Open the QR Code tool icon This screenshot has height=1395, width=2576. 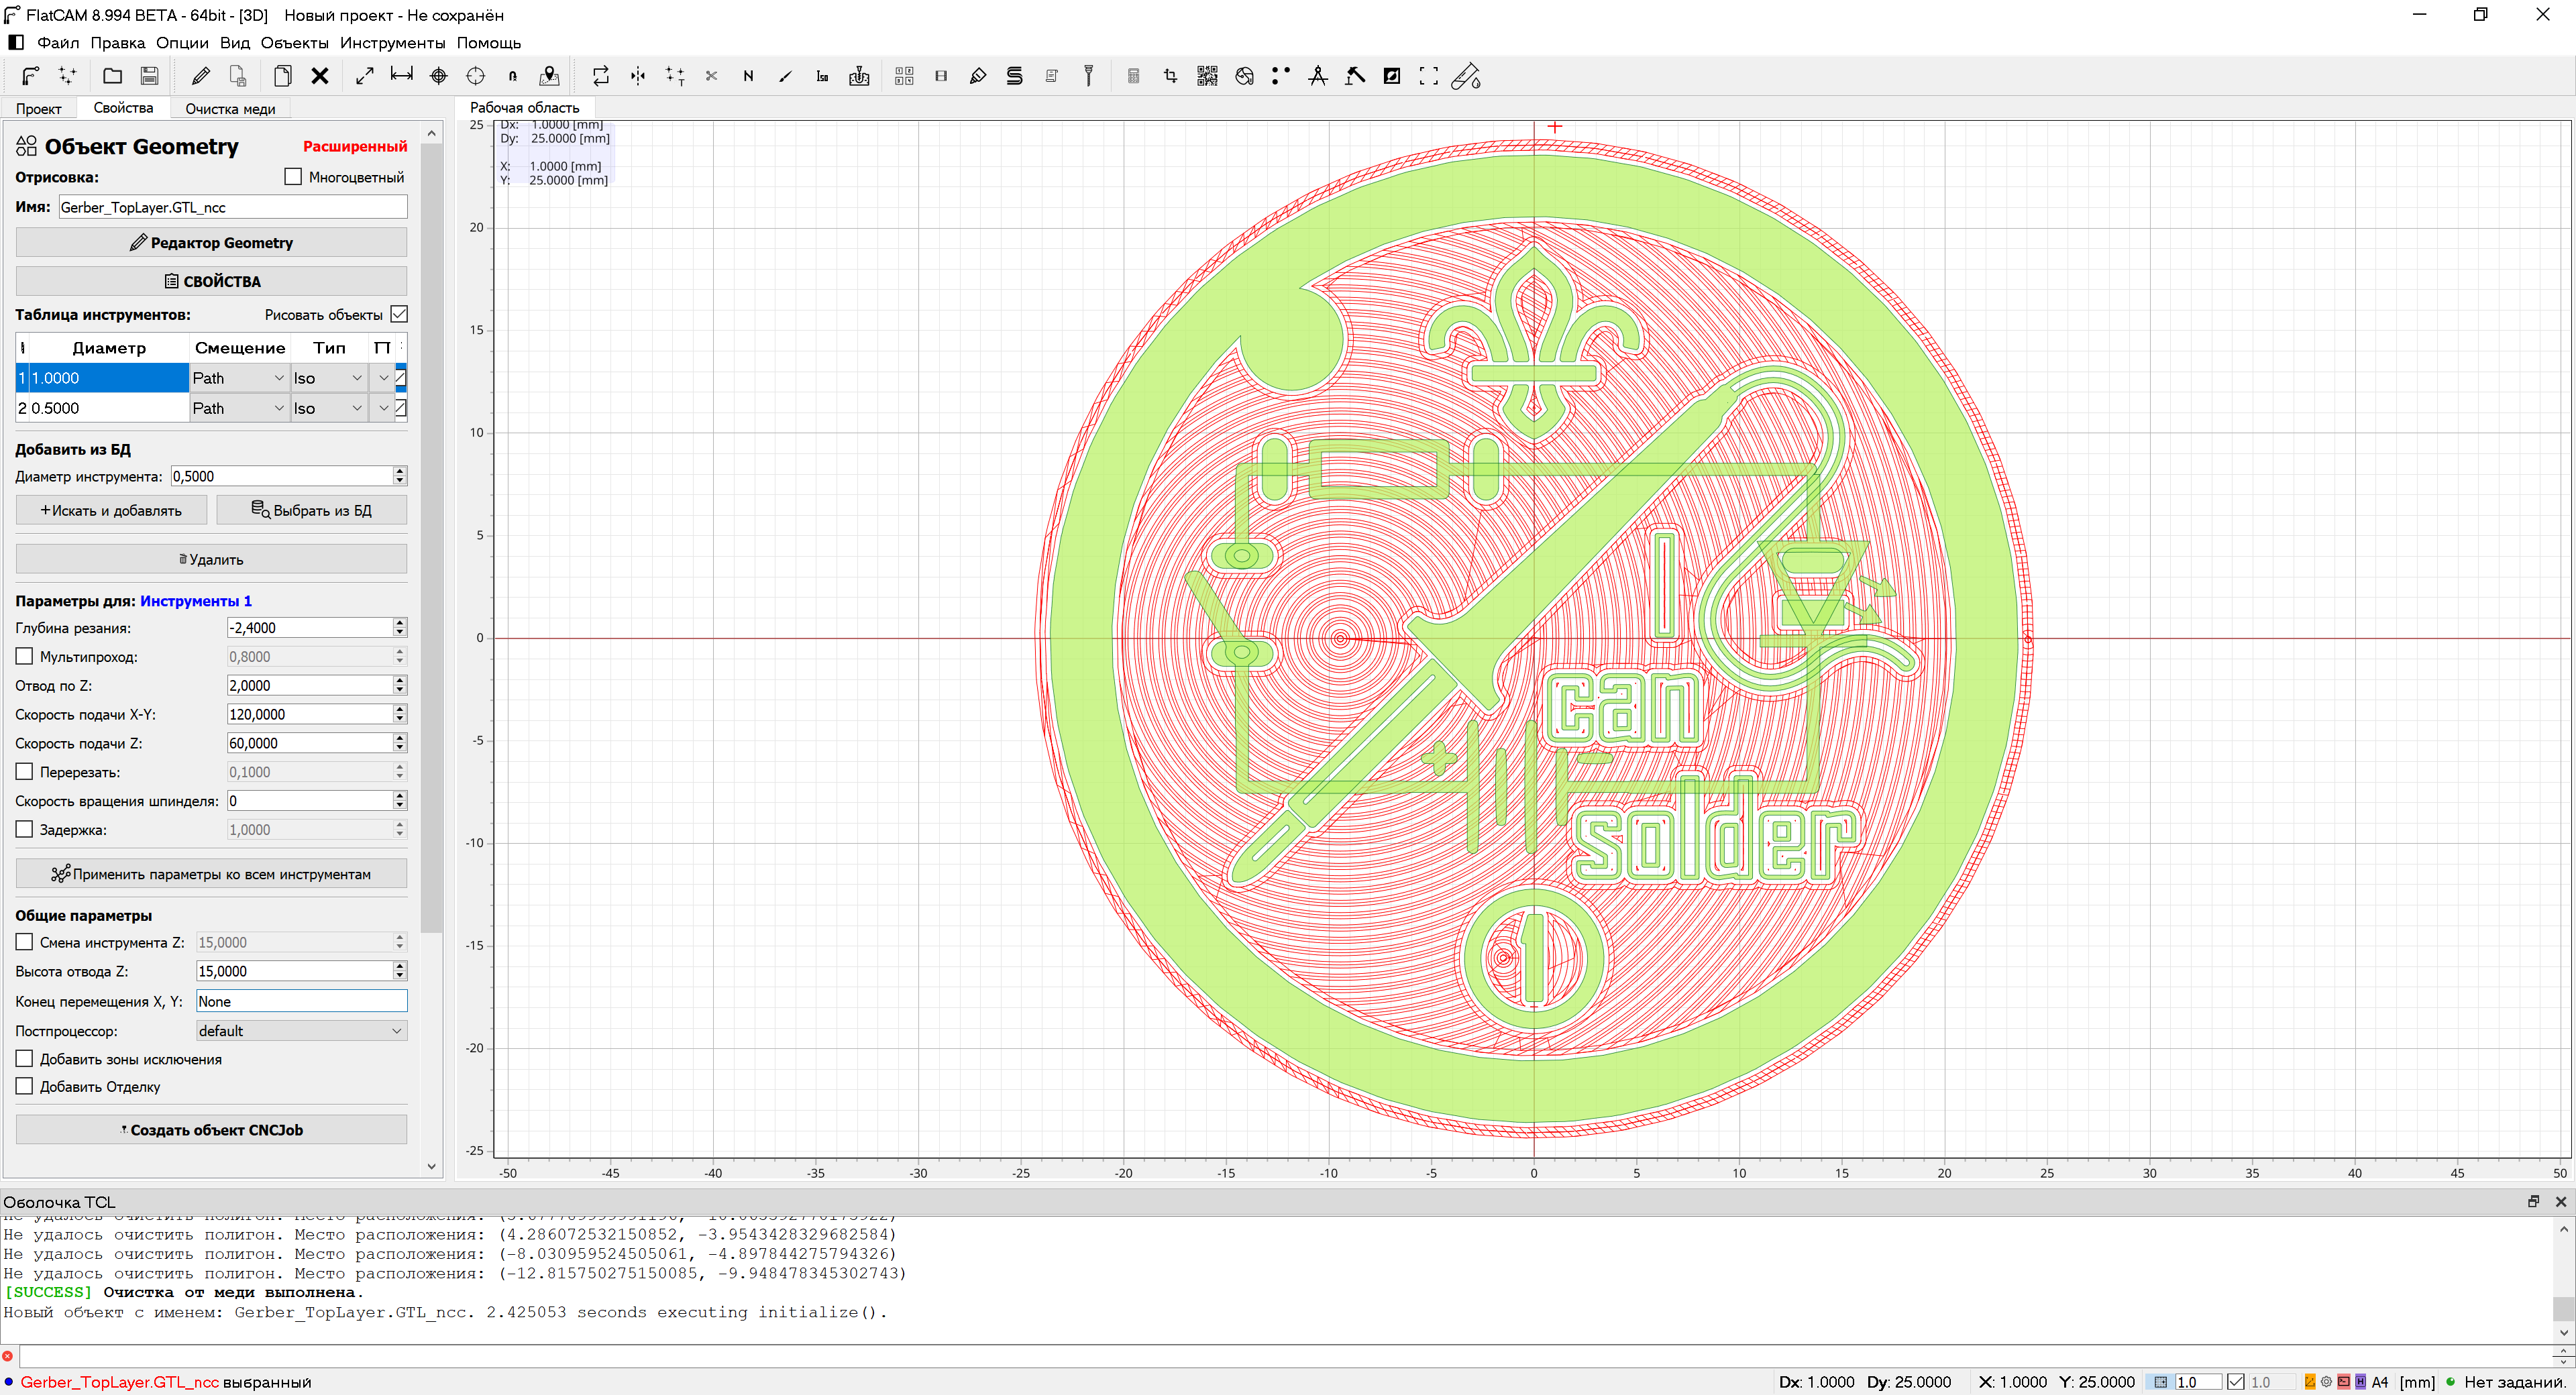click(1207, 76)
